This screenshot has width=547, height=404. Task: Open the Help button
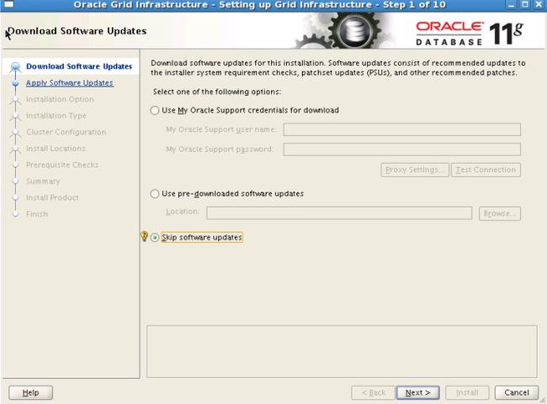30,393
